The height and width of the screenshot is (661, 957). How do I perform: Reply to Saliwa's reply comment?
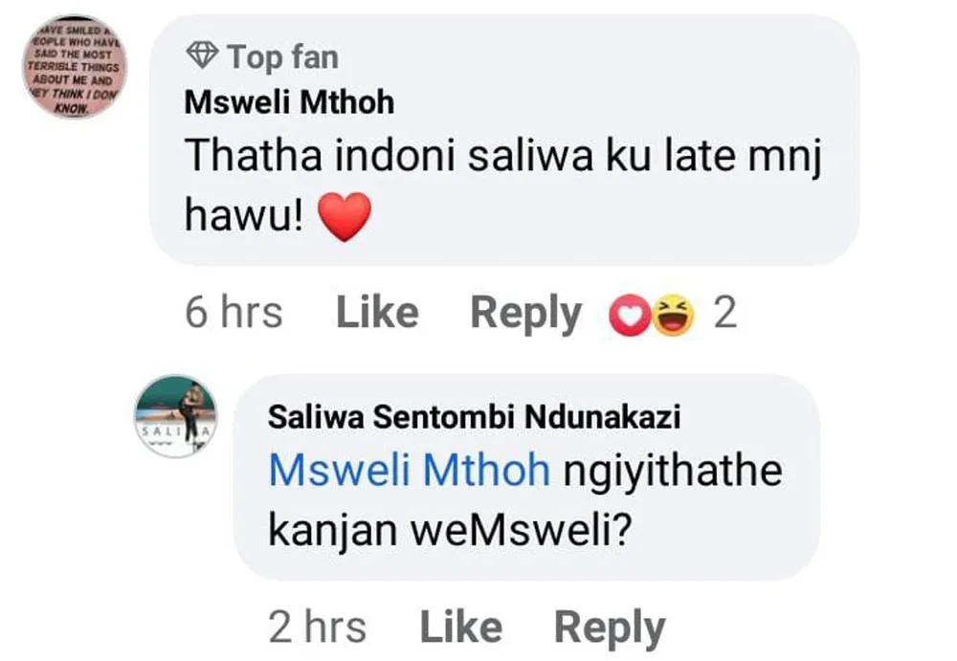click(x=610, y=628)
